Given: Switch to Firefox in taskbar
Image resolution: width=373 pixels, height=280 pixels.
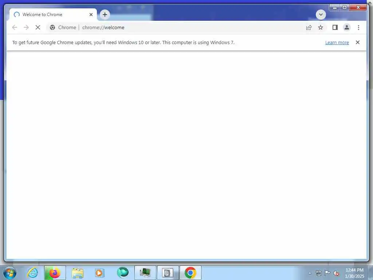Looking at the screenshot, I should 55,273.
